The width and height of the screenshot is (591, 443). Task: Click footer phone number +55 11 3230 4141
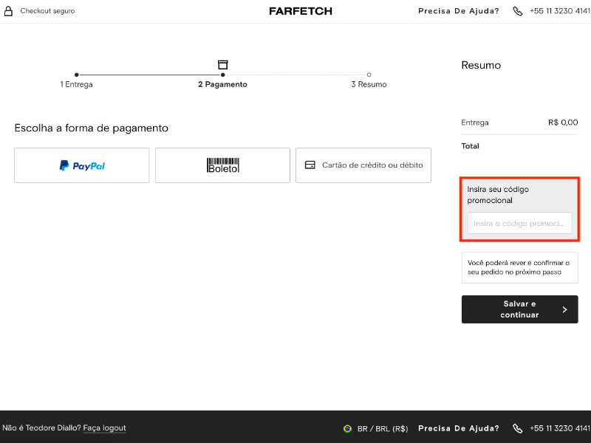560,428
